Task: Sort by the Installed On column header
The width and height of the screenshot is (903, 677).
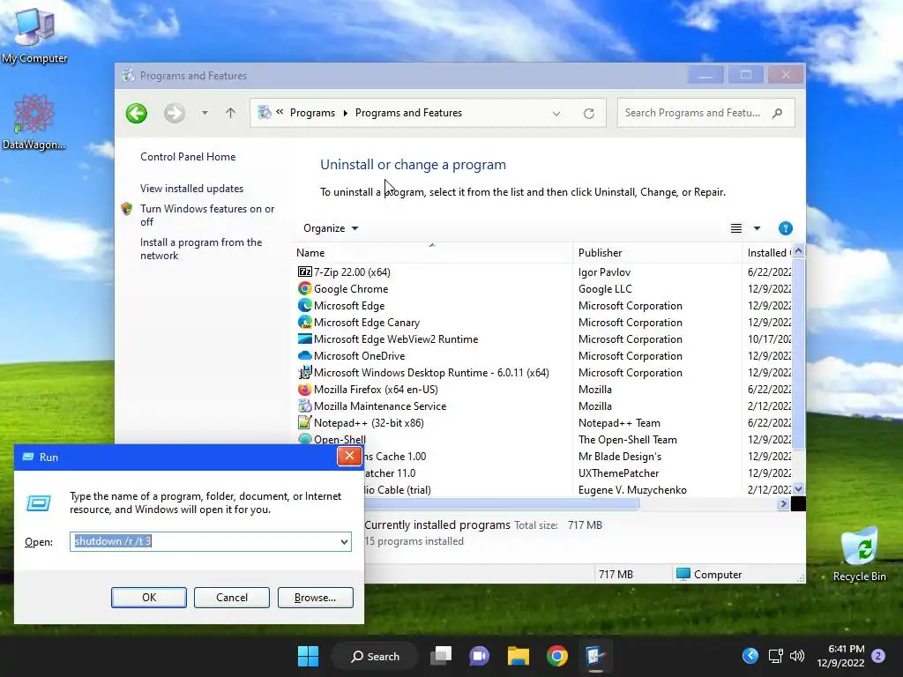Action: 767,253
